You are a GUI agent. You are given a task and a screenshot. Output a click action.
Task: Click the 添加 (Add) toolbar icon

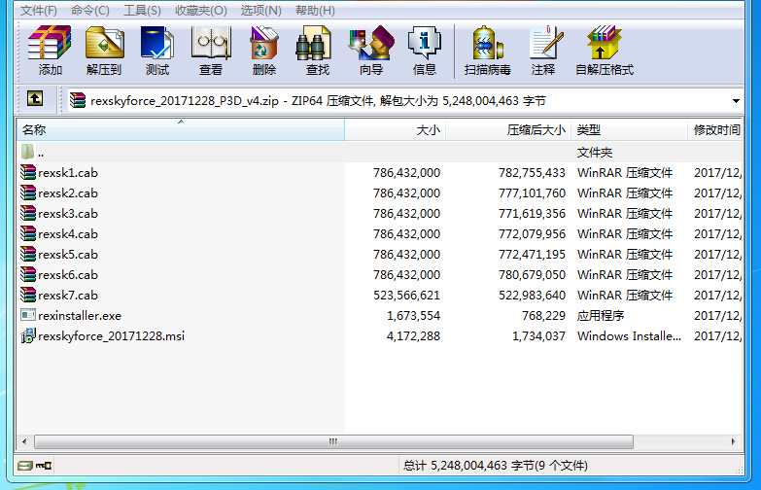tap(50, 51)
